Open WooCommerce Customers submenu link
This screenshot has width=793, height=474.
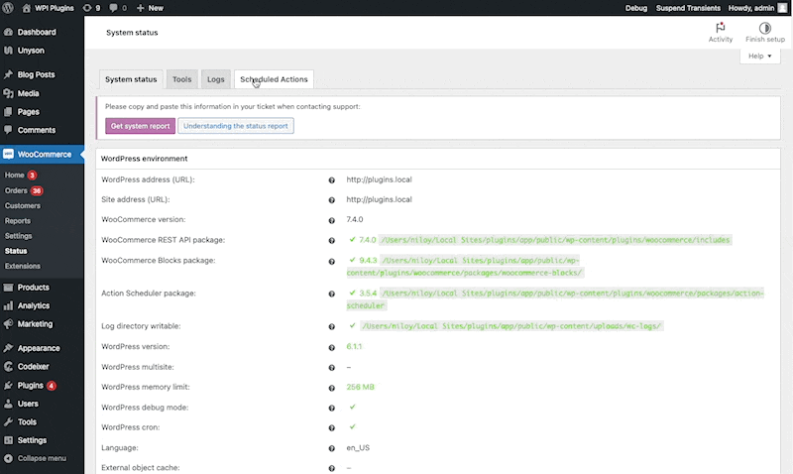[x=22, y=206]
